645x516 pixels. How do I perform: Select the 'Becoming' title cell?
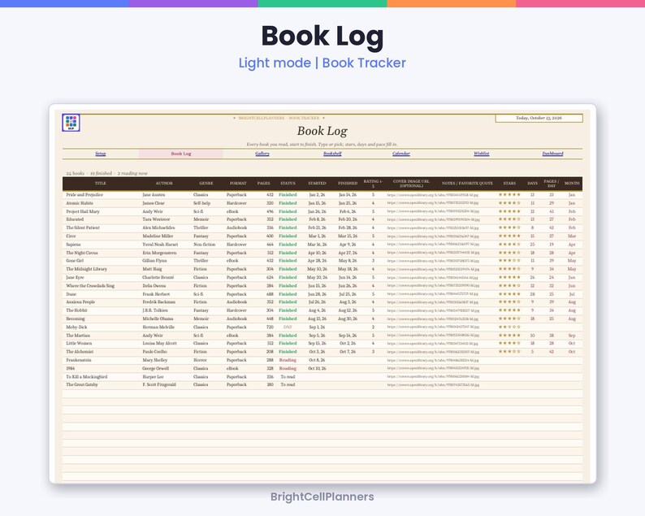[x=76, y=319]
